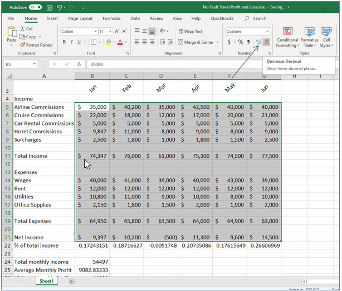
Task: Toggle Bold formatting
Action: 64,42
